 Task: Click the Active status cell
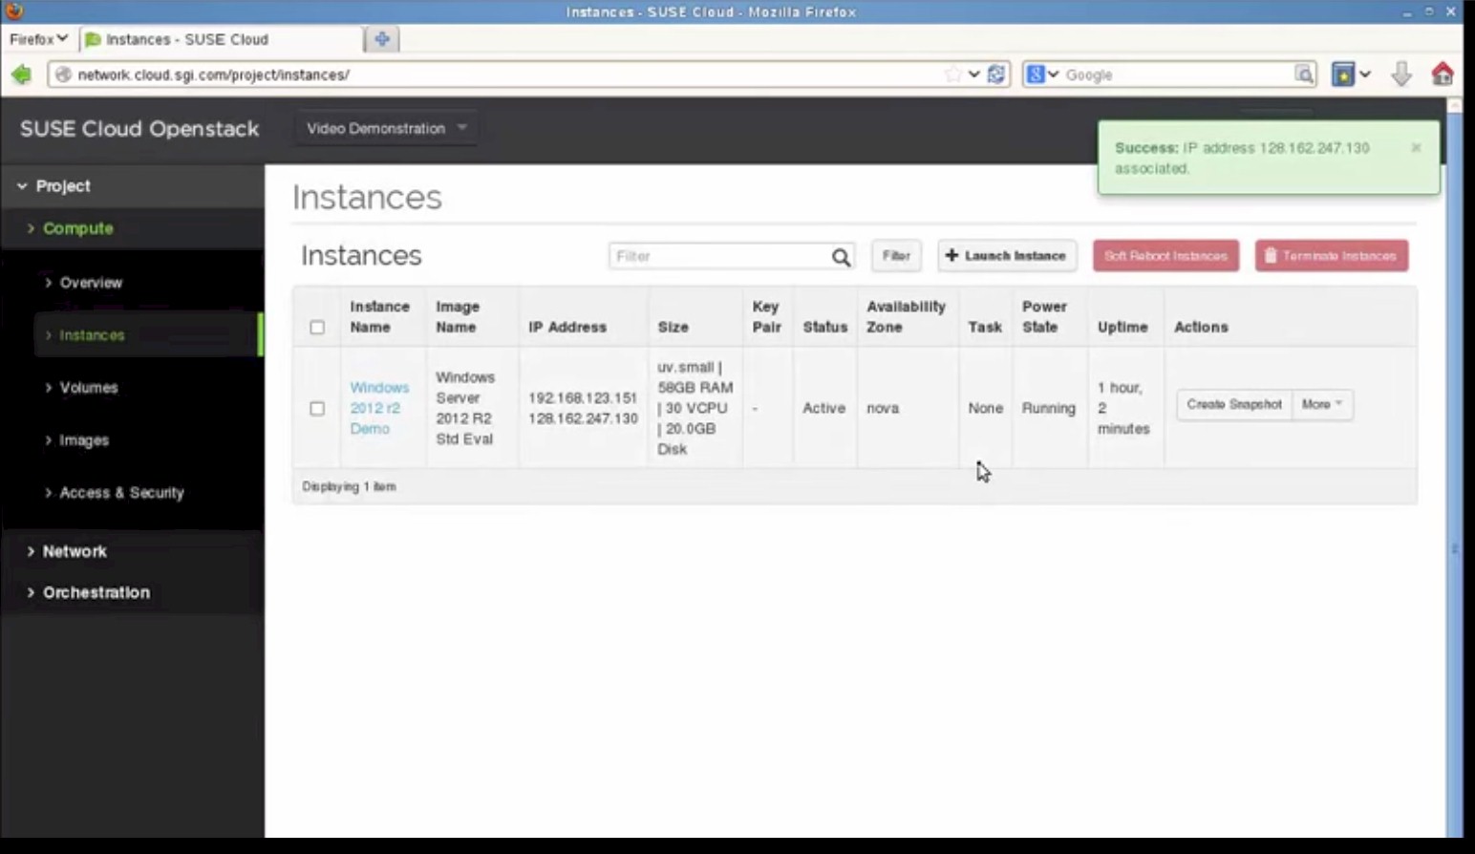click(823, 408)
